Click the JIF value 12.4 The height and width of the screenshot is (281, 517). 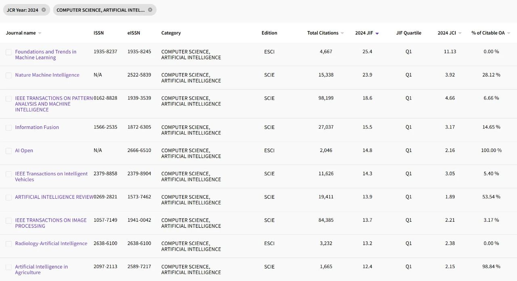pos(368,266)
